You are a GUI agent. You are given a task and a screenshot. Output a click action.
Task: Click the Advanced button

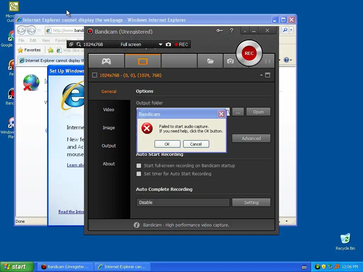click(251, 138)
